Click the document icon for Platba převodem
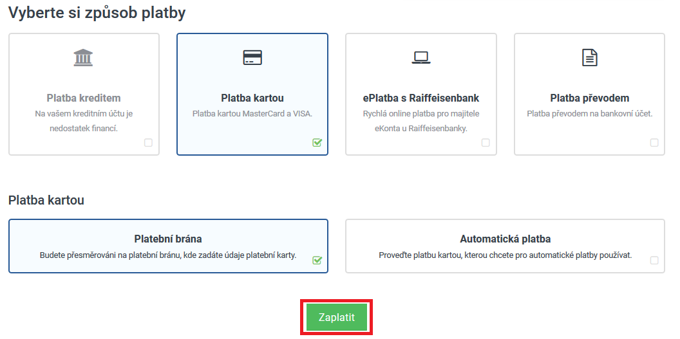The image size is (680, 339). pos(589,58)
